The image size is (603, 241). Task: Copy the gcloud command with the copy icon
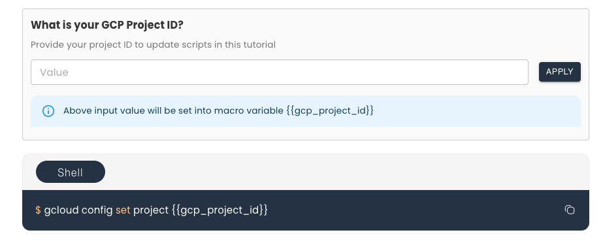(x=570, y=210)
